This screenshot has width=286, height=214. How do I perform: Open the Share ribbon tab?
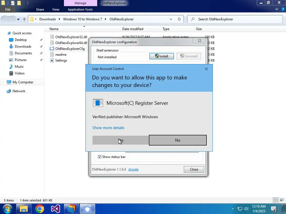40,9
